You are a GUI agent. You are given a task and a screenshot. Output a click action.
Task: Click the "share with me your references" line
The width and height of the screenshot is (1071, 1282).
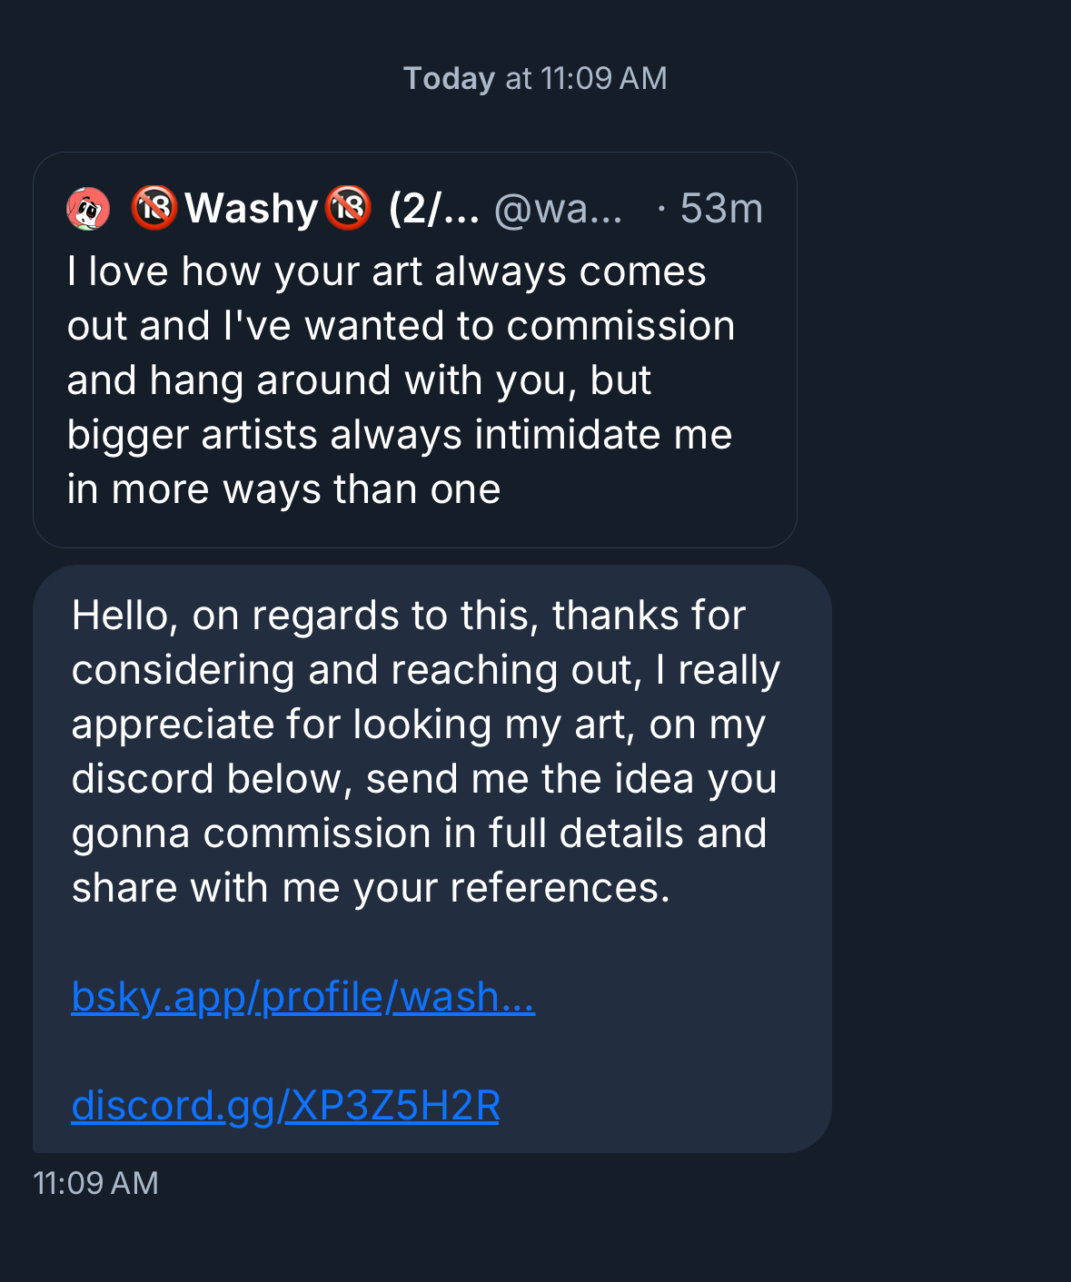click(371, 888)
